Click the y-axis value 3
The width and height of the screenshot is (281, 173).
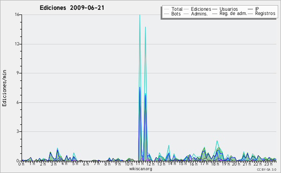tap(18, 131)
